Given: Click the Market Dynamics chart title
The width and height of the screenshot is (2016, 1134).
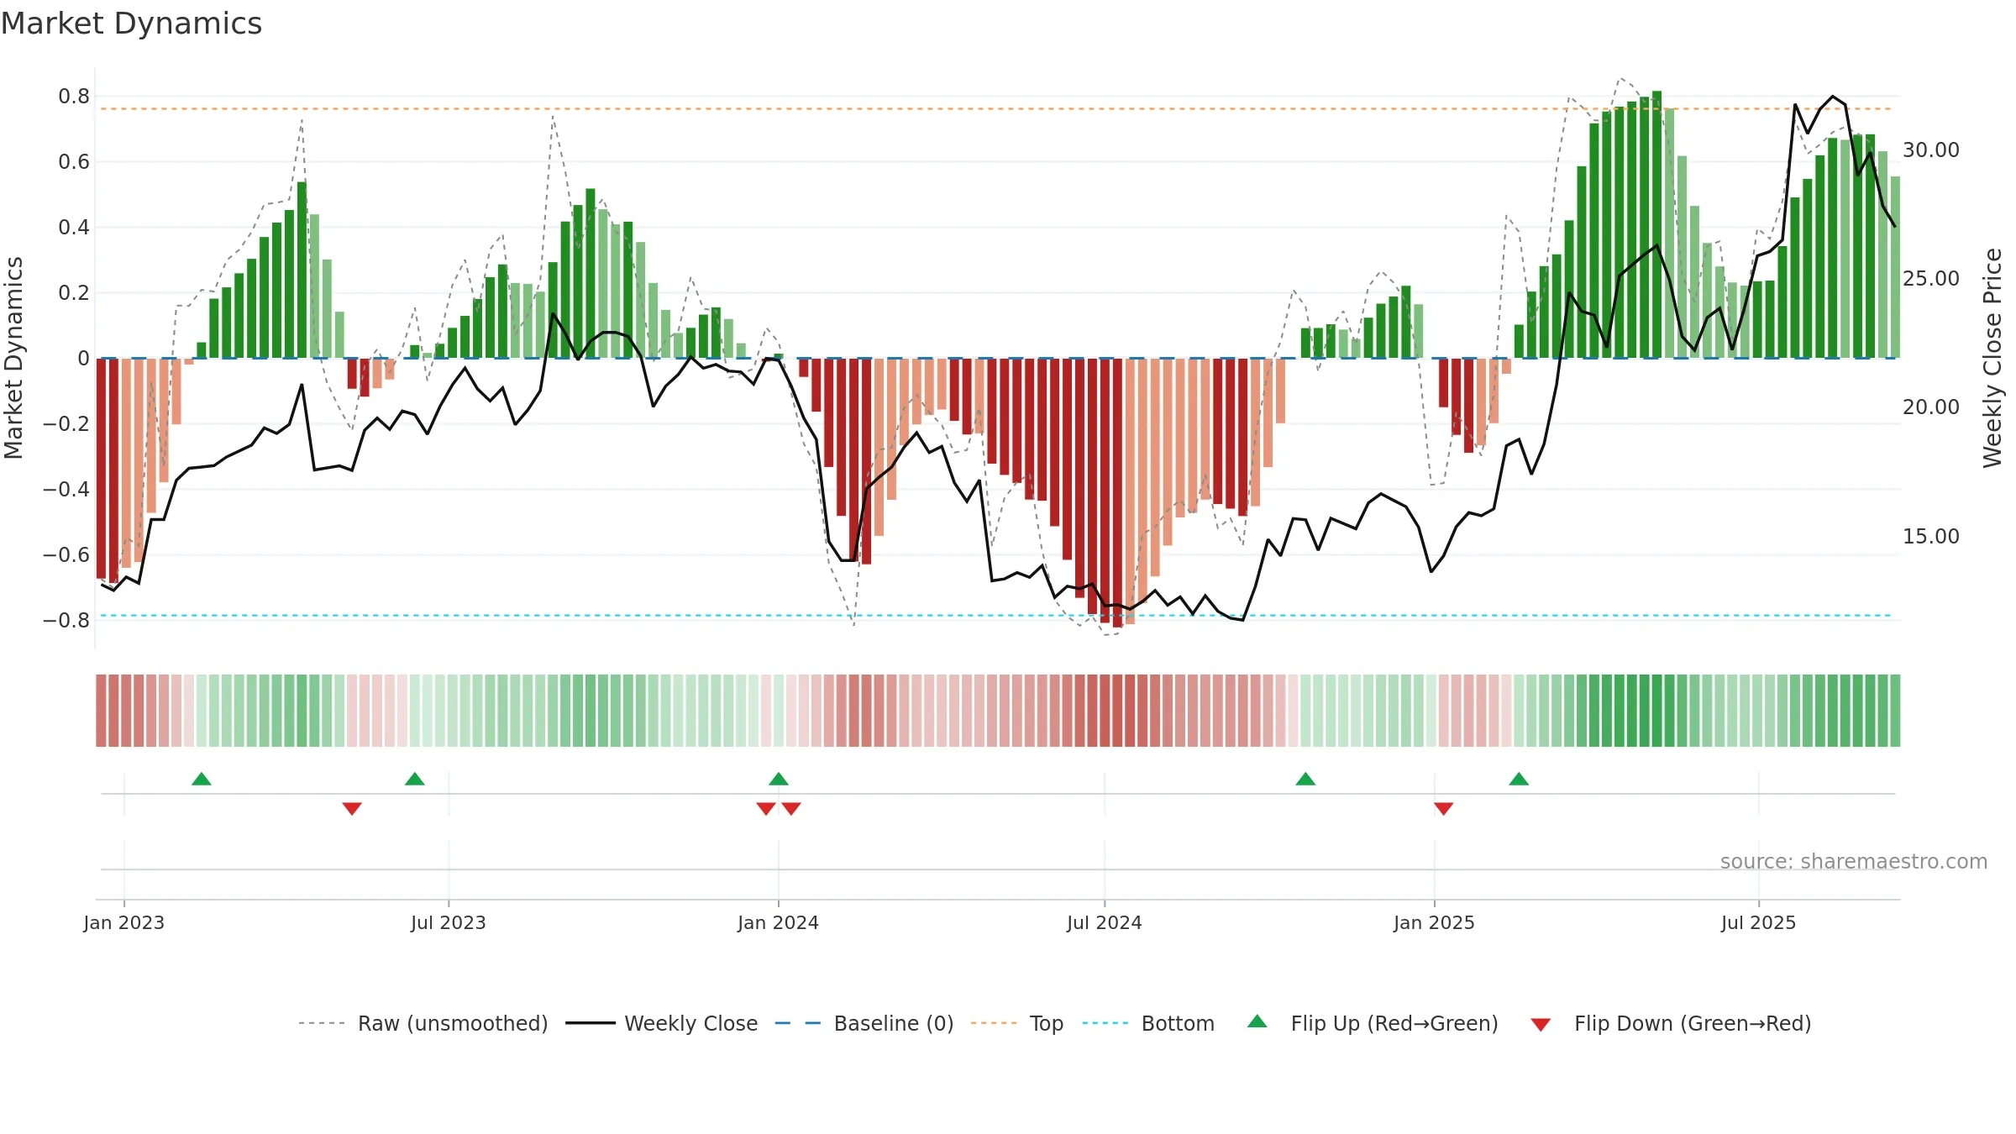Looking at the screenshot, I should pos(132,24).
